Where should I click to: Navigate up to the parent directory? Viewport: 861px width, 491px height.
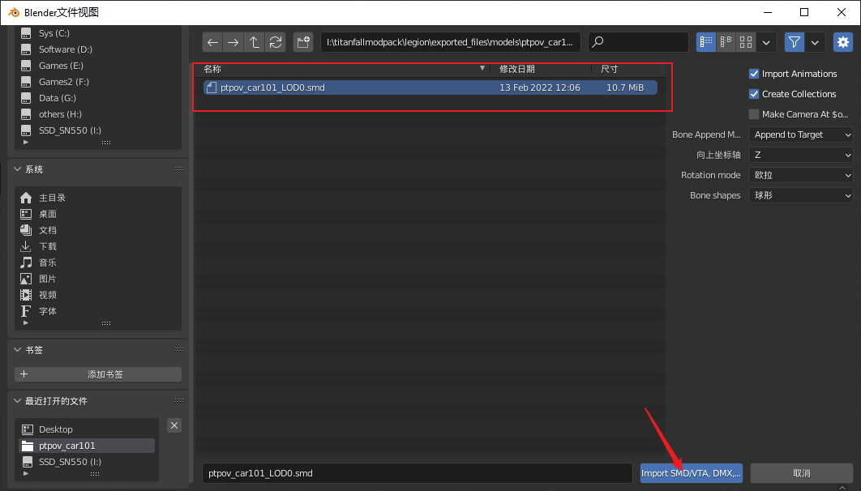(255, 42)
